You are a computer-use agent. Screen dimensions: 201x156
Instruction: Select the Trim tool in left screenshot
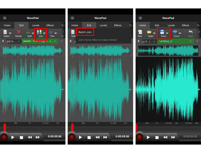coord(51,32)
